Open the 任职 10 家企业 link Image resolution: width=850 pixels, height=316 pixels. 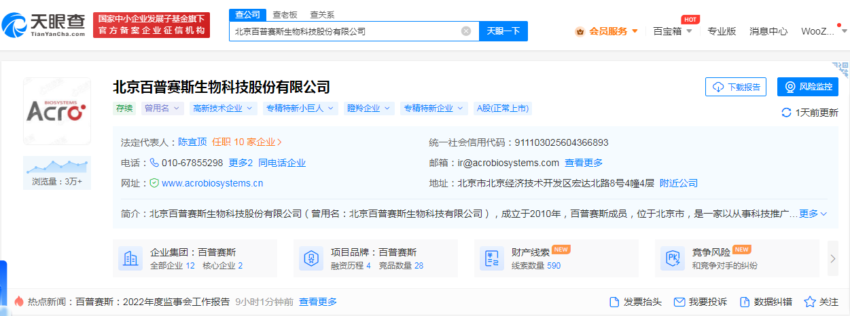click(247, 142)
